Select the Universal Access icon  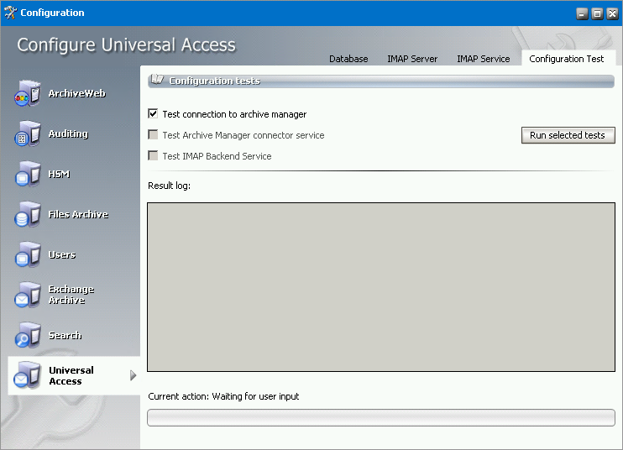[x=27, y=375]
